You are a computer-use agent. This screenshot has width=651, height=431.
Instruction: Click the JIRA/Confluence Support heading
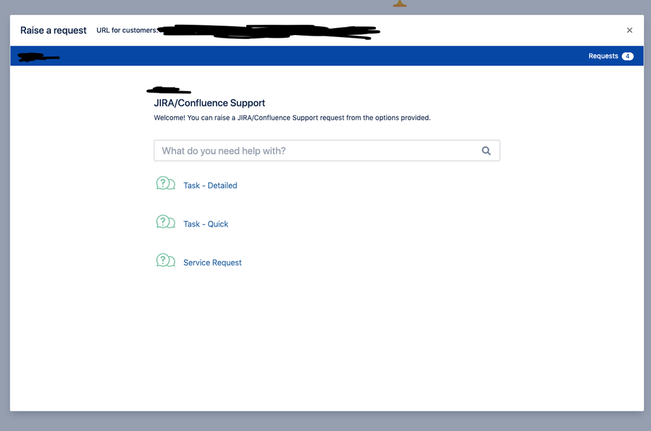point(209,103)
